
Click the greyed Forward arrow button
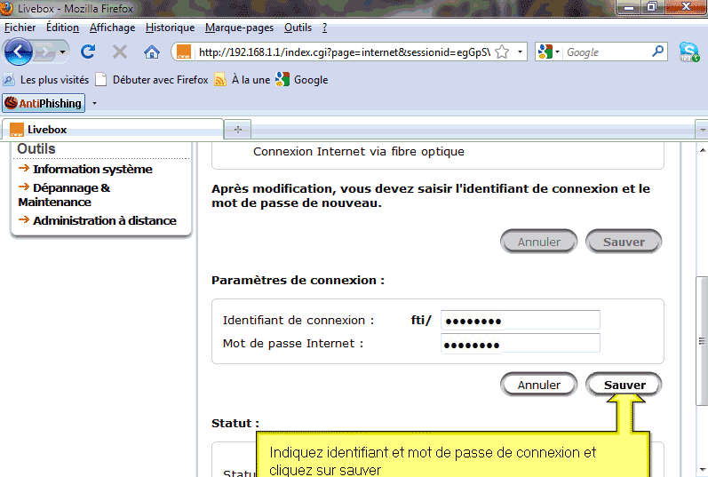click(45, 52)
